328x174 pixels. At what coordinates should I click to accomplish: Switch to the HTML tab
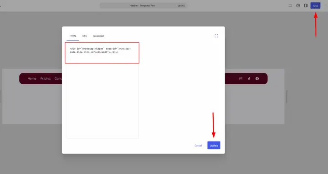pos(73,36)
